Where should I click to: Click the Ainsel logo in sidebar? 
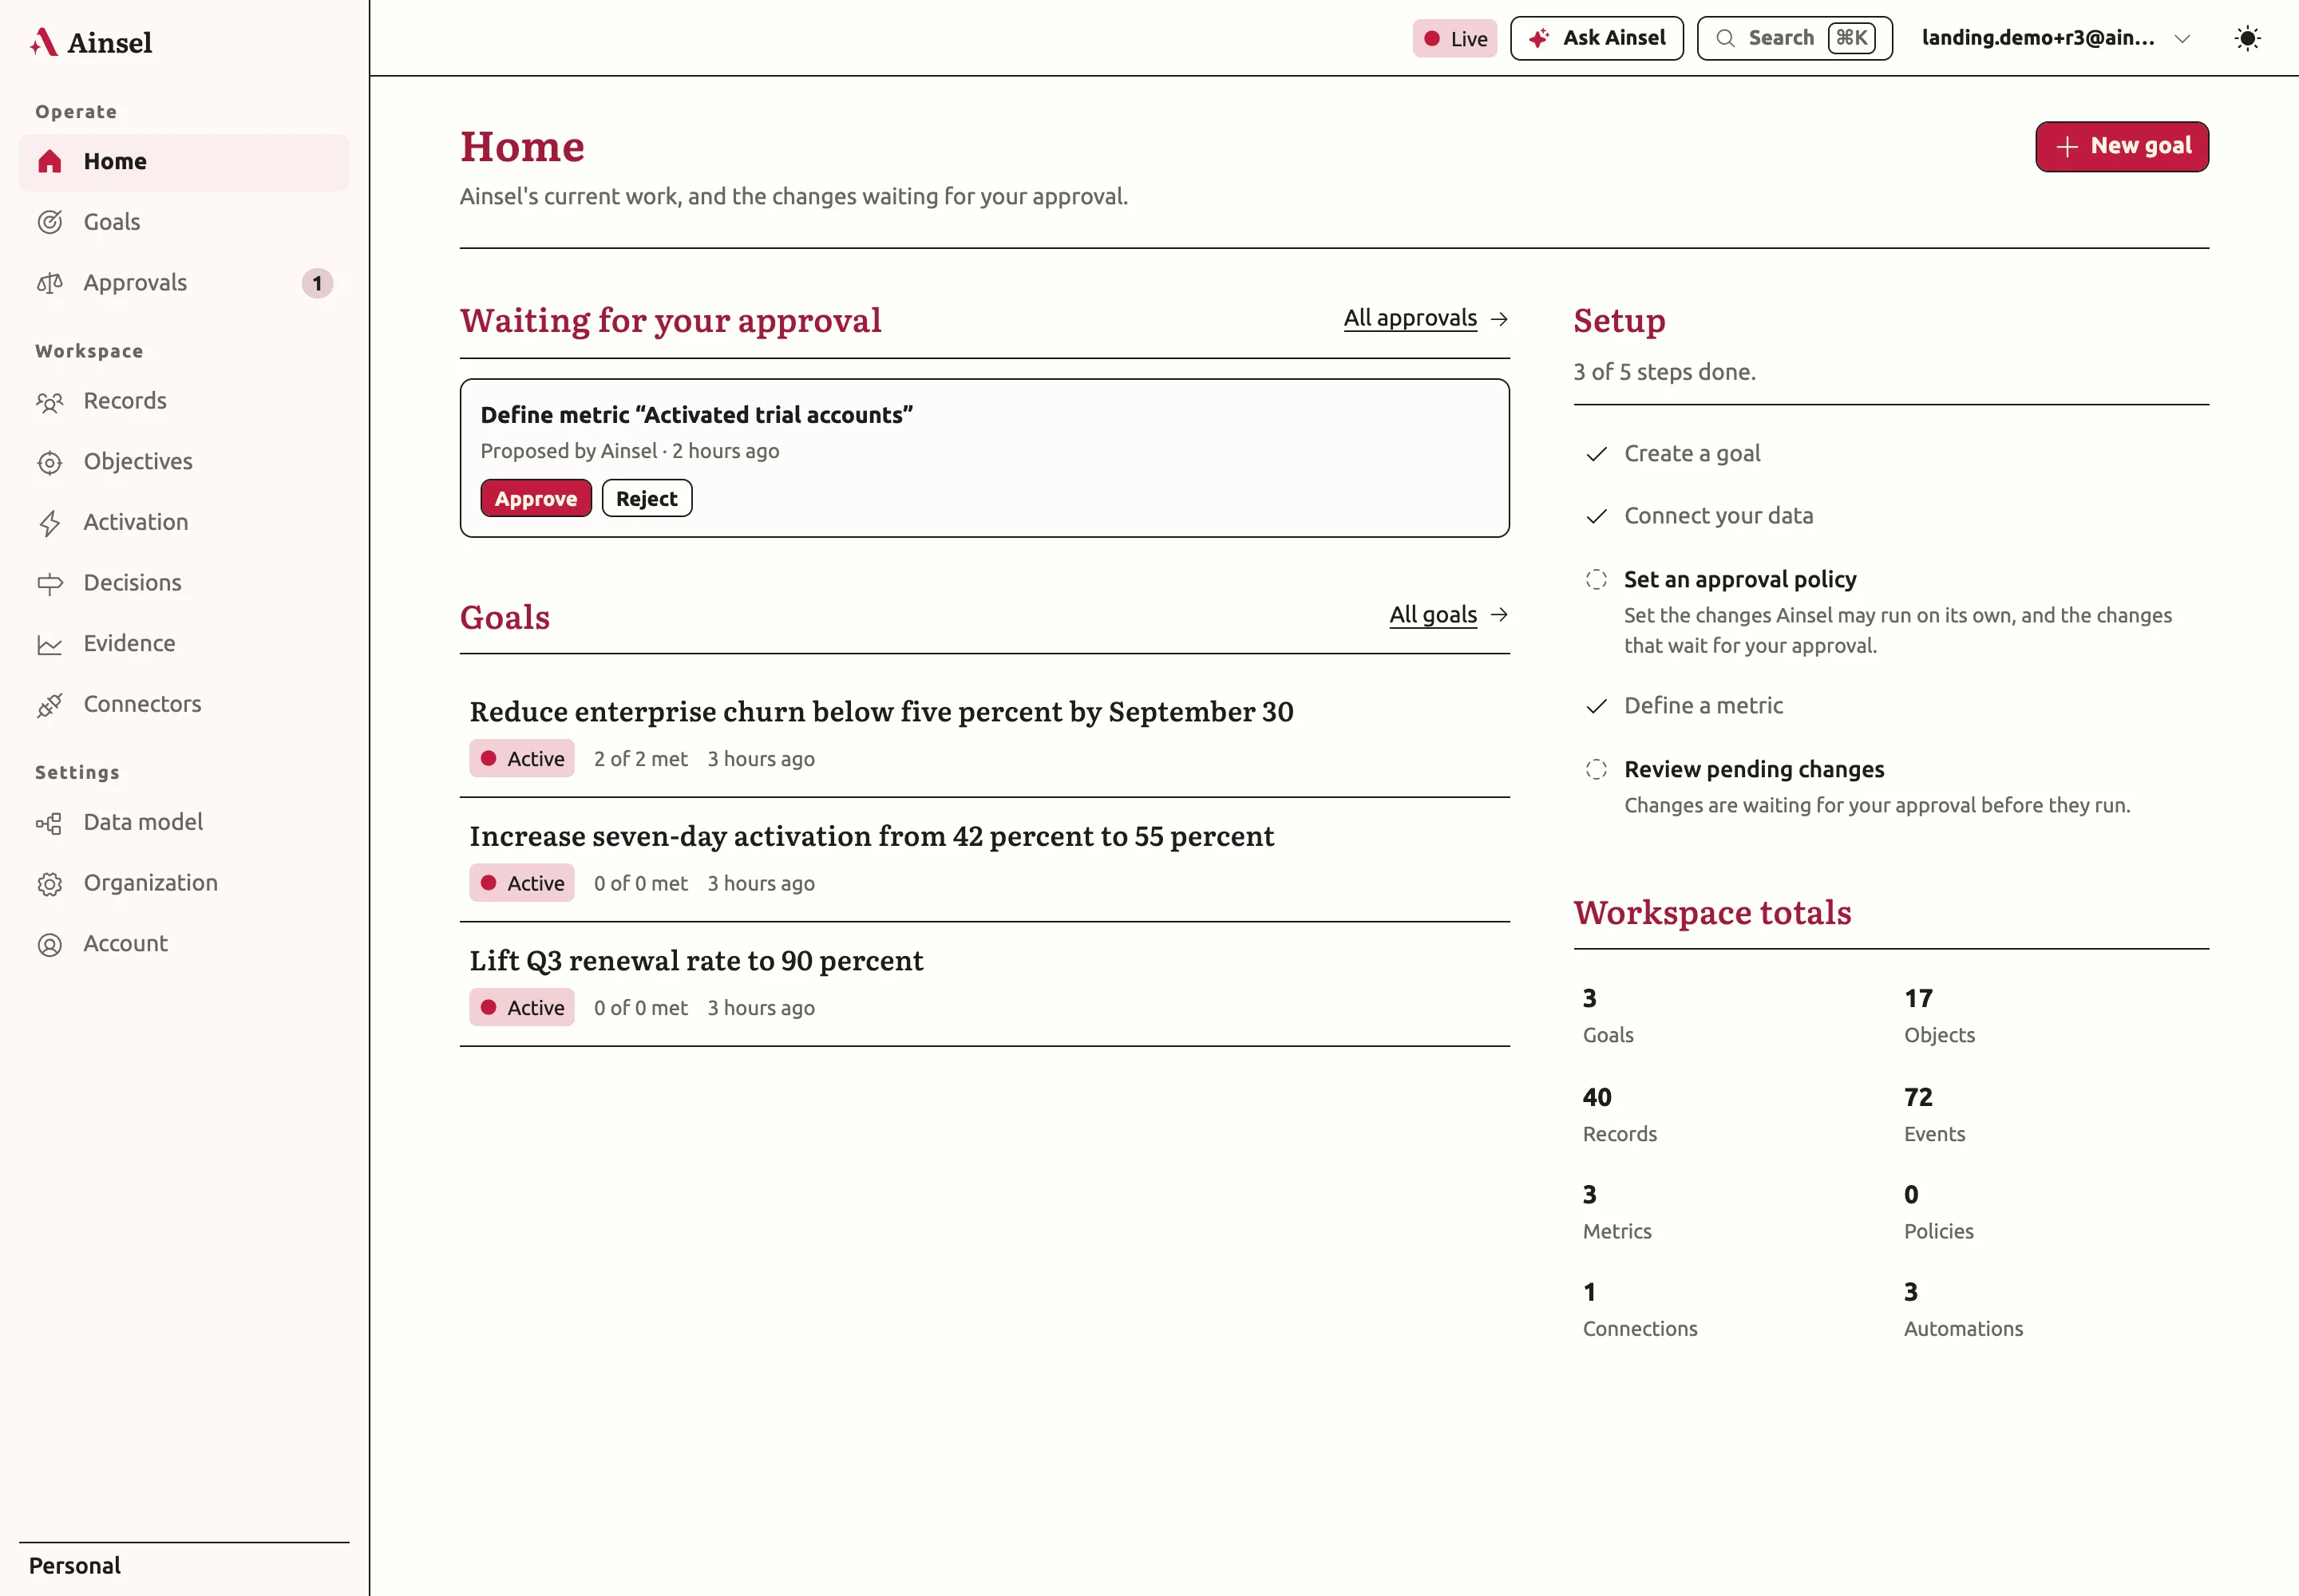point(91,42)
